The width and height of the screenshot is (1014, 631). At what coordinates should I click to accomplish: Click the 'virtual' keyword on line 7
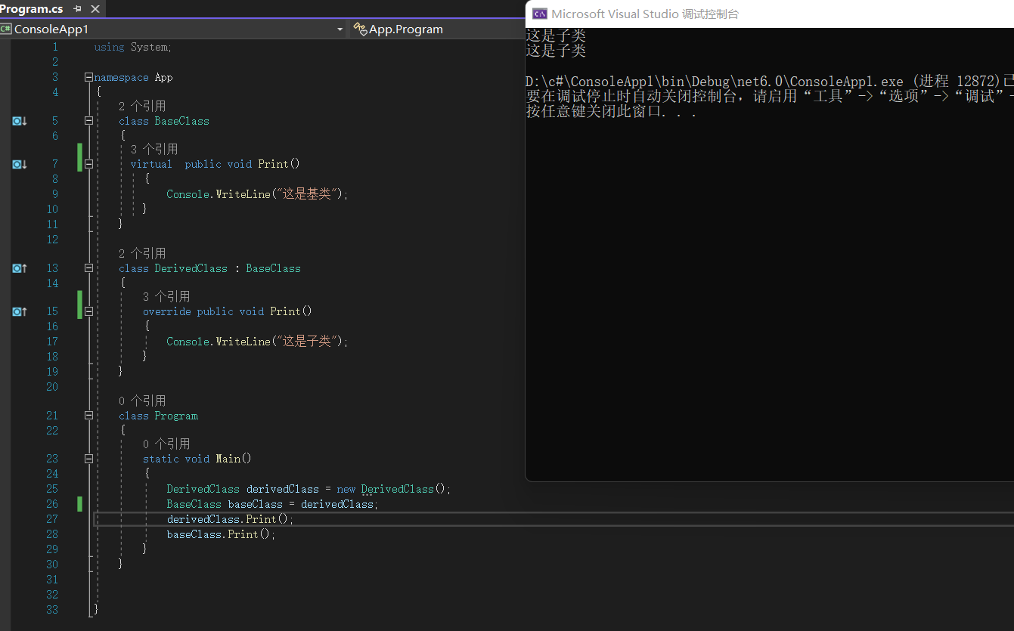pyautogui.click(x=151, y=164)
